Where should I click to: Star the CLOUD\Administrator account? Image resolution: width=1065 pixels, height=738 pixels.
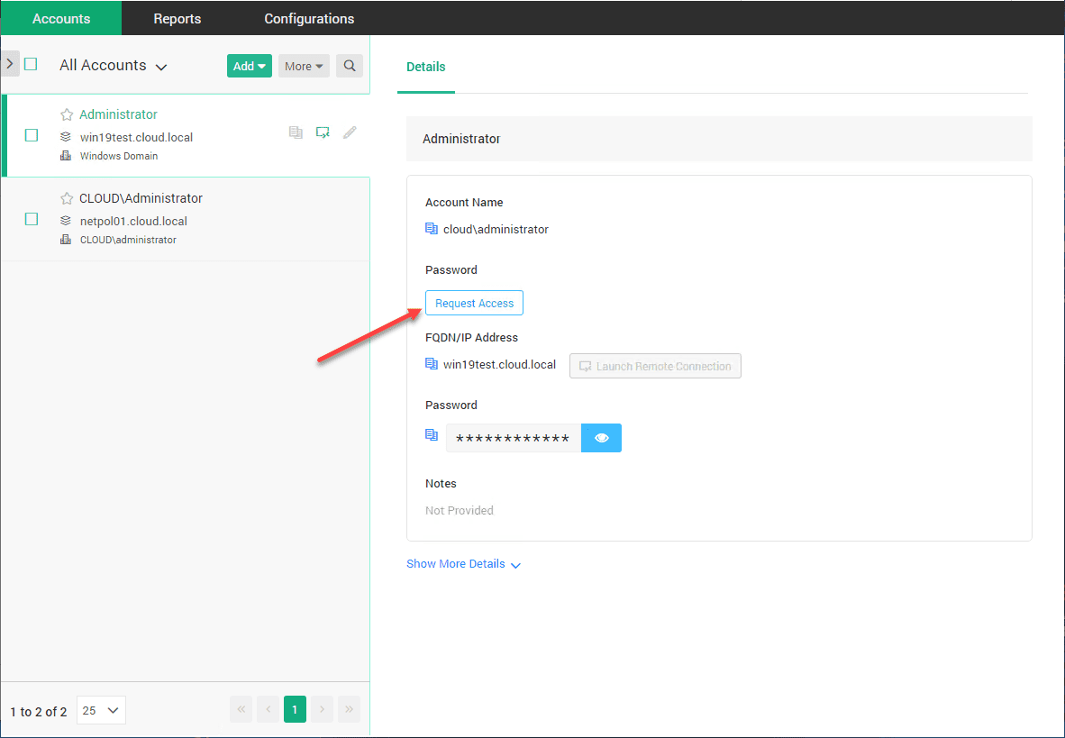[x=67, y=198]
